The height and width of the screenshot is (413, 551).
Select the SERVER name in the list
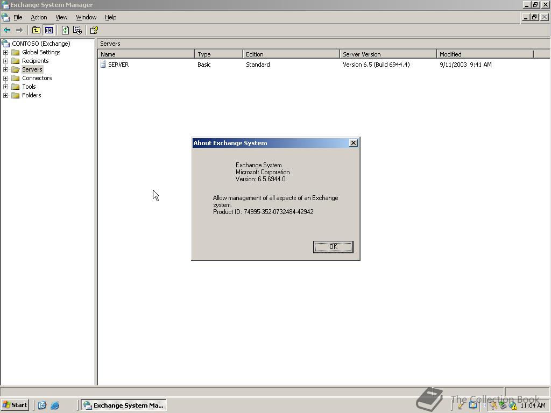coord(118,65)
